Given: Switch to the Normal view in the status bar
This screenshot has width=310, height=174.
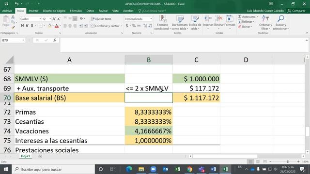Looking at the screenshot, I should (250, 161).
